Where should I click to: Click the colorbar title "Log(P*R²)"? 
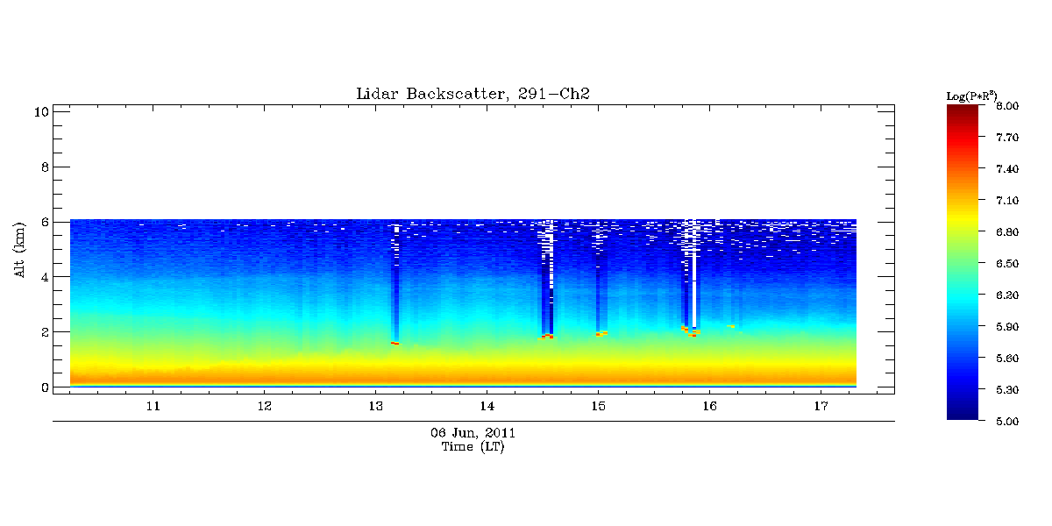(x=971, y=96)
